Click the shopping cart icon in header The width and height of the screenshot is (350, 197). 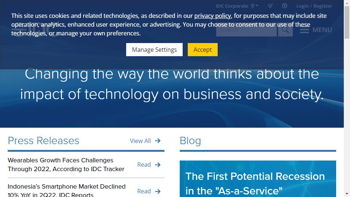[x=270, y=6]
